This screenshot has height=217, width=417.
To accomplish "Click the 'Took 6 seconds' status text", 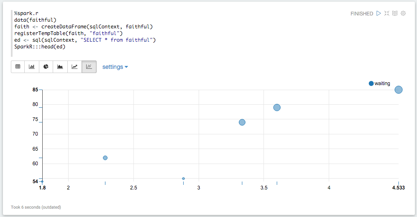I will click(36, 207).
